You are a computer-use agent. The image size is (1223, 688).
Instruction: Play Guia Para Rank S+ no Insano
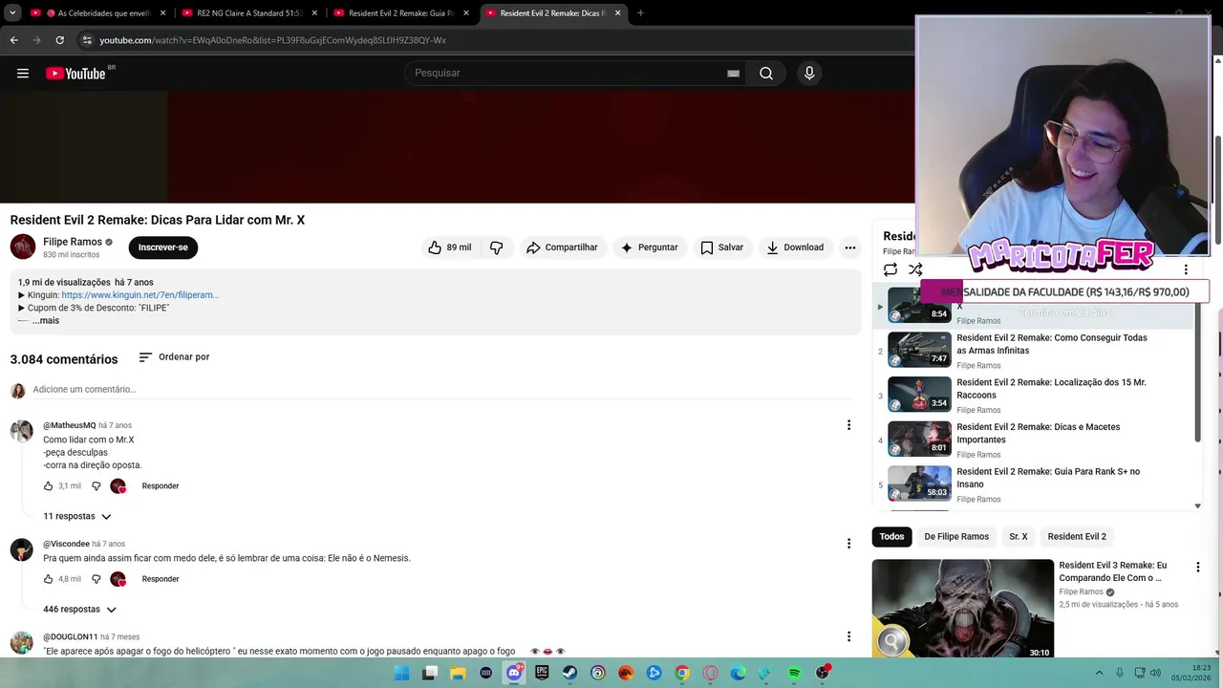[x=1036, y=484]
